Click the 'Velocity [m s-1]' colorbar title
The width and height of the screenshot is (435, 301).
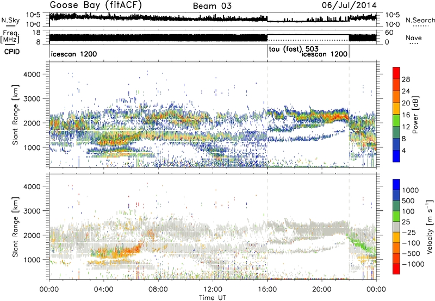[x=430, y=227]
